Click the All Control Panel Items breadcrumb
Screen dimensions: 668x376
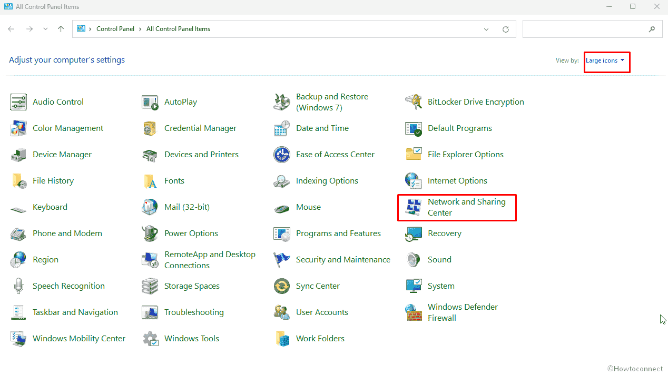click(179, 29)
